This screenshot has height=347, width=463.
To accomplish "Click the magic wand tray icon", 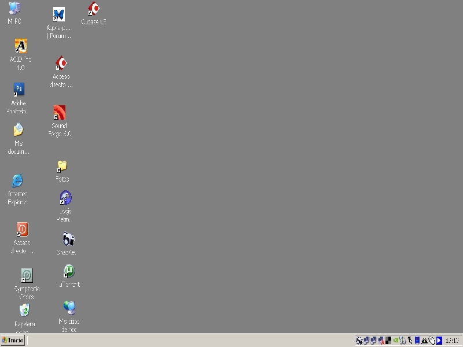I will pyautogui.click(x=410, y=341).
